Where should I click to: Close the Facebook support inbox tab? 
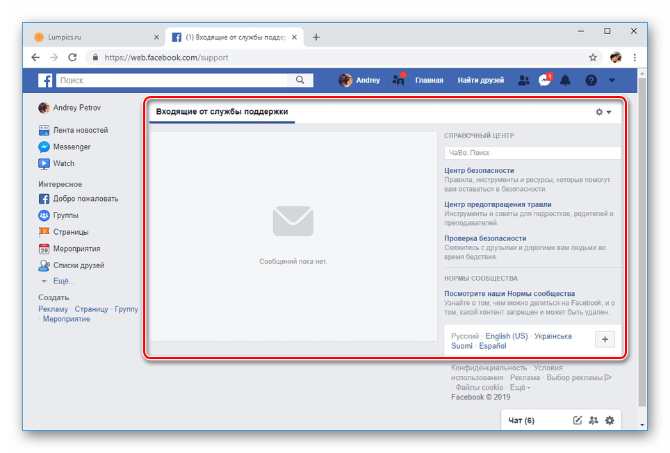tap(295, 37)
